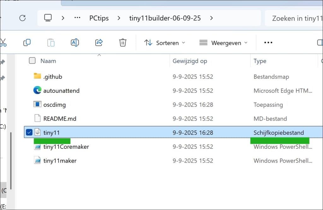Cut the selected file with scissors icon
The width and height of the screenshot is (323, 210).
pyautogui.click(x=3, y=43)
